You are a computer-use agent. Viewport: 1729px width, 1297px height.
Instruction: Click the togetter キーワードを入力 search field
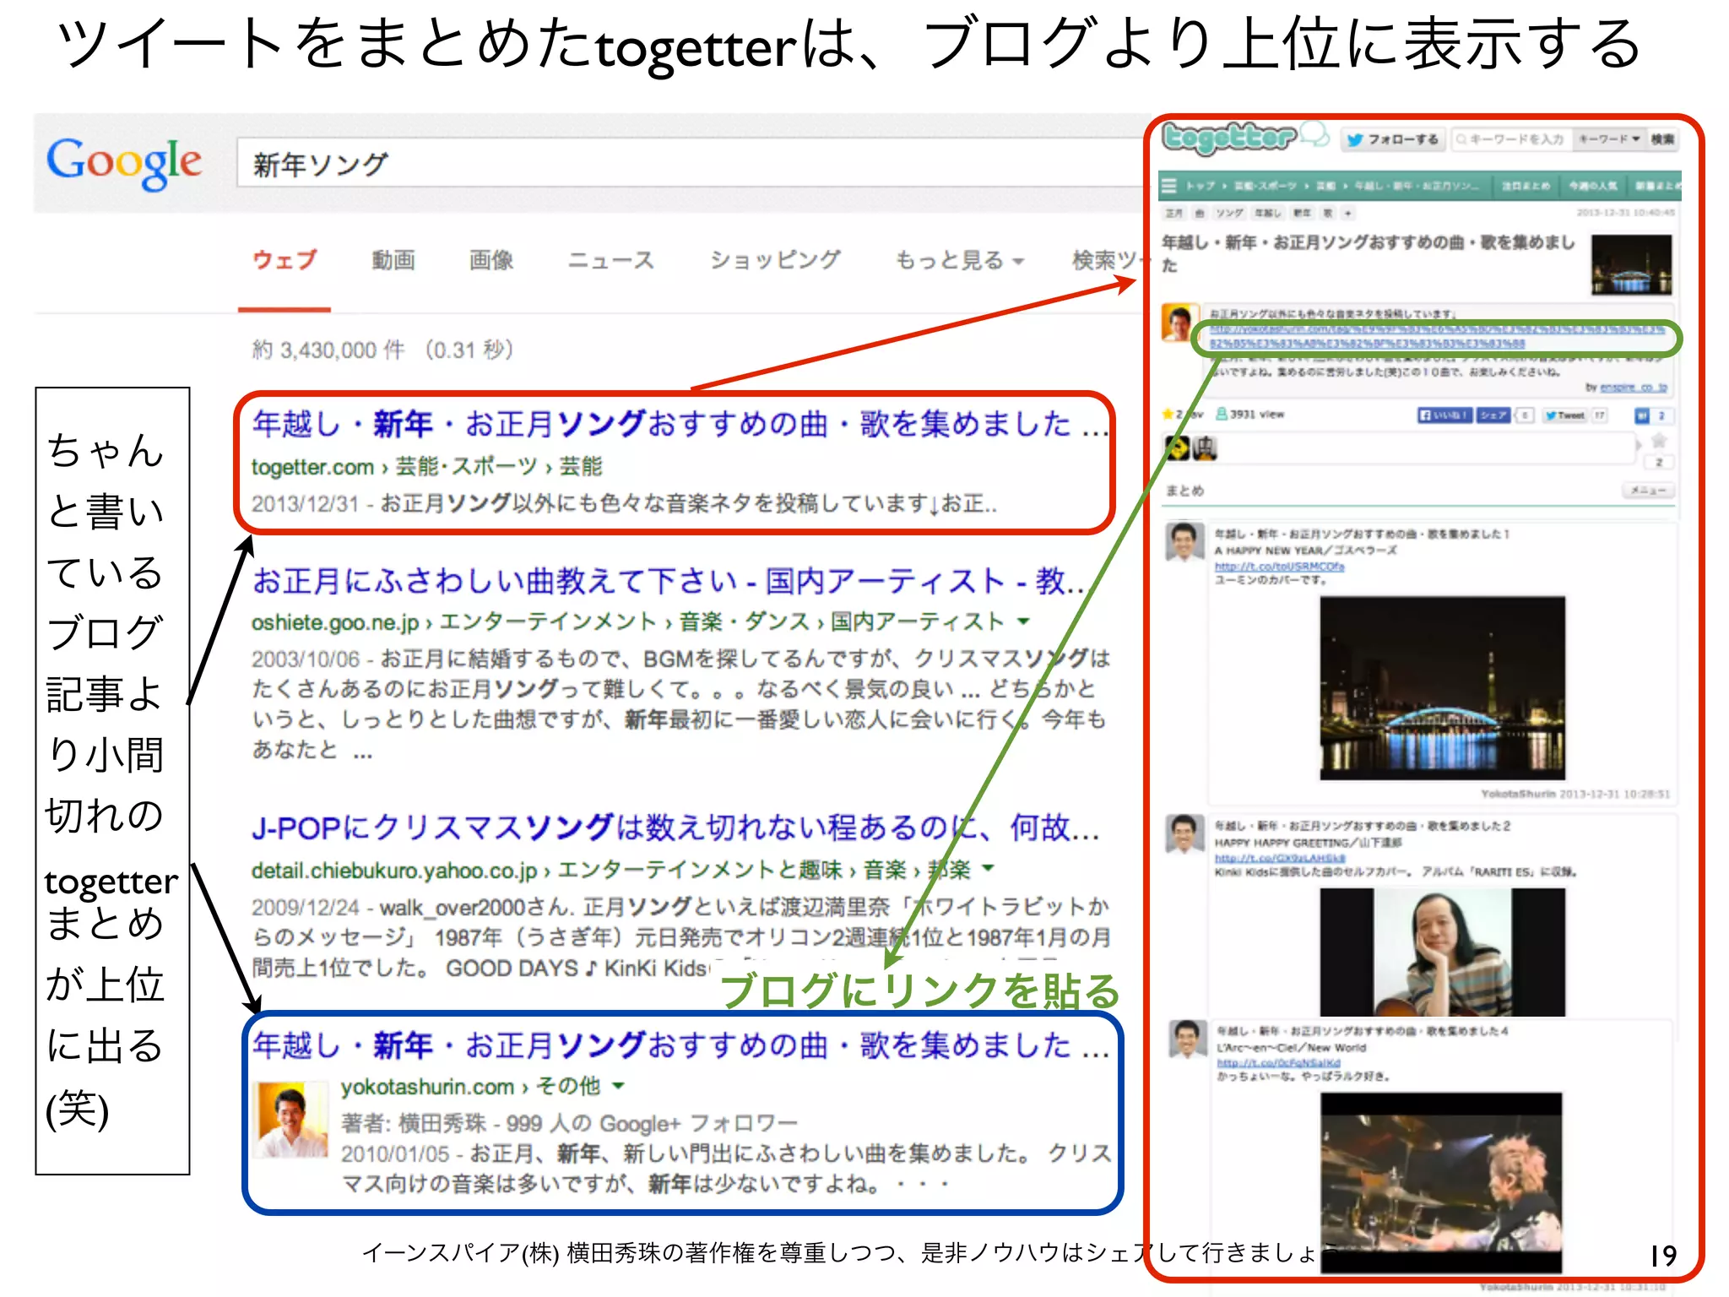(x=1511, y=139)
